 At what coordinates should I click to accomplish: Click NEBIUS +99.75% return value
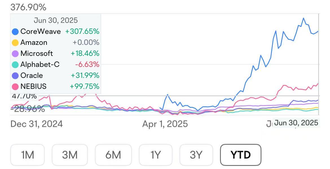click(85, 86)
